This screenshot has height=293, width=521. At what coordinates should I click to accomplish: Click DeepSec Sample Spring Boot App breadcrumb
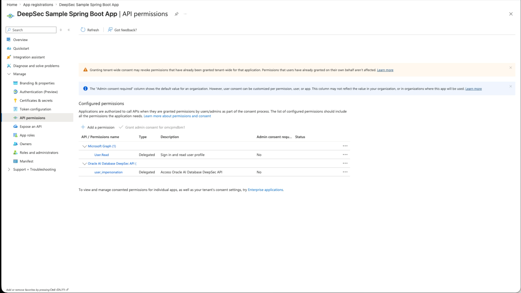[x=89, y=5]
